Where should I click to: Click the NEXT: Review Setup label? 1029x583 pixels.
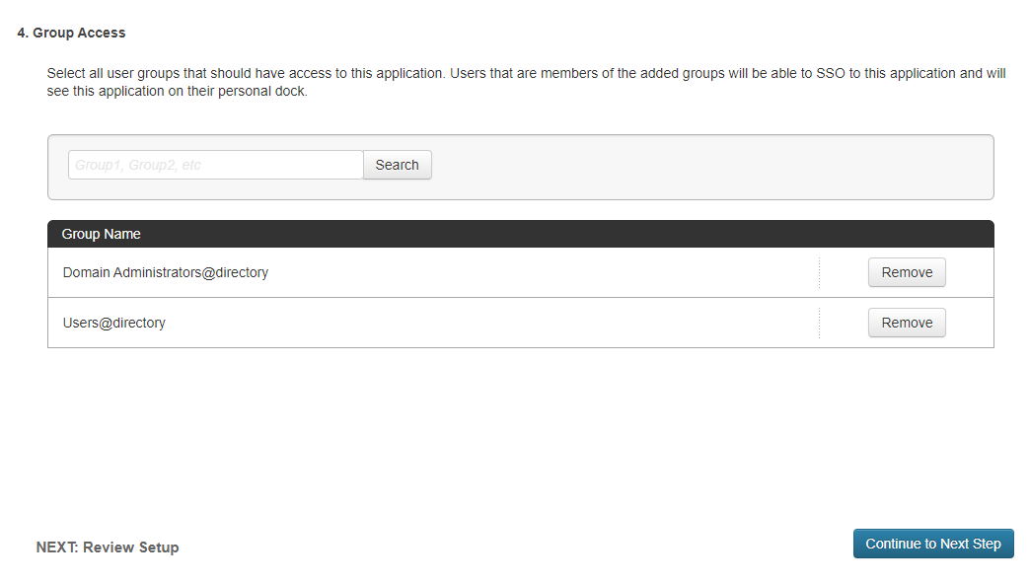108,547
